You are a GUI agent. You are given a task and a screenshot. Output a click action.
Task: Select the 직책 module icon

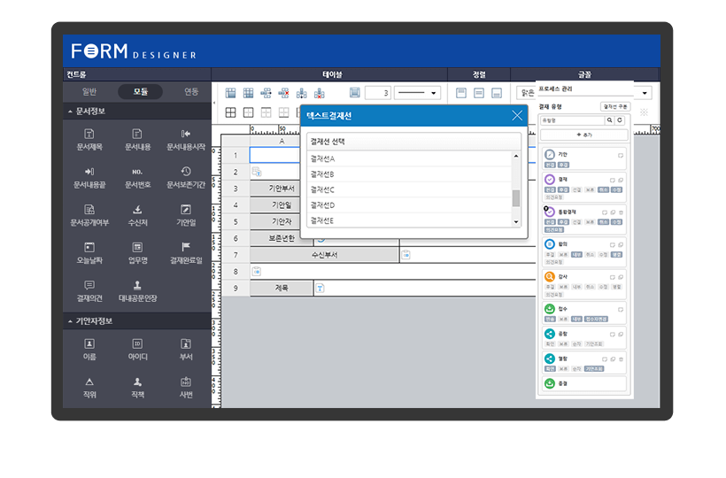pyautogui.click(x=137, y=382)
